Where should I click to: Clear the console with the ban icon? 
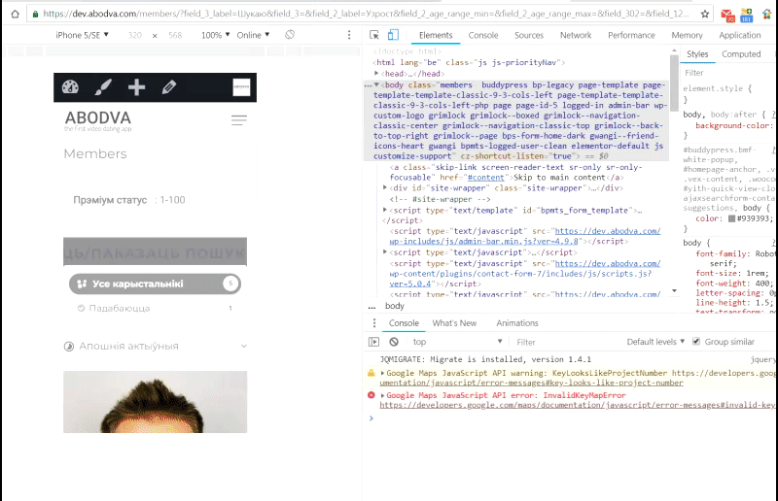tap(394, 342)
